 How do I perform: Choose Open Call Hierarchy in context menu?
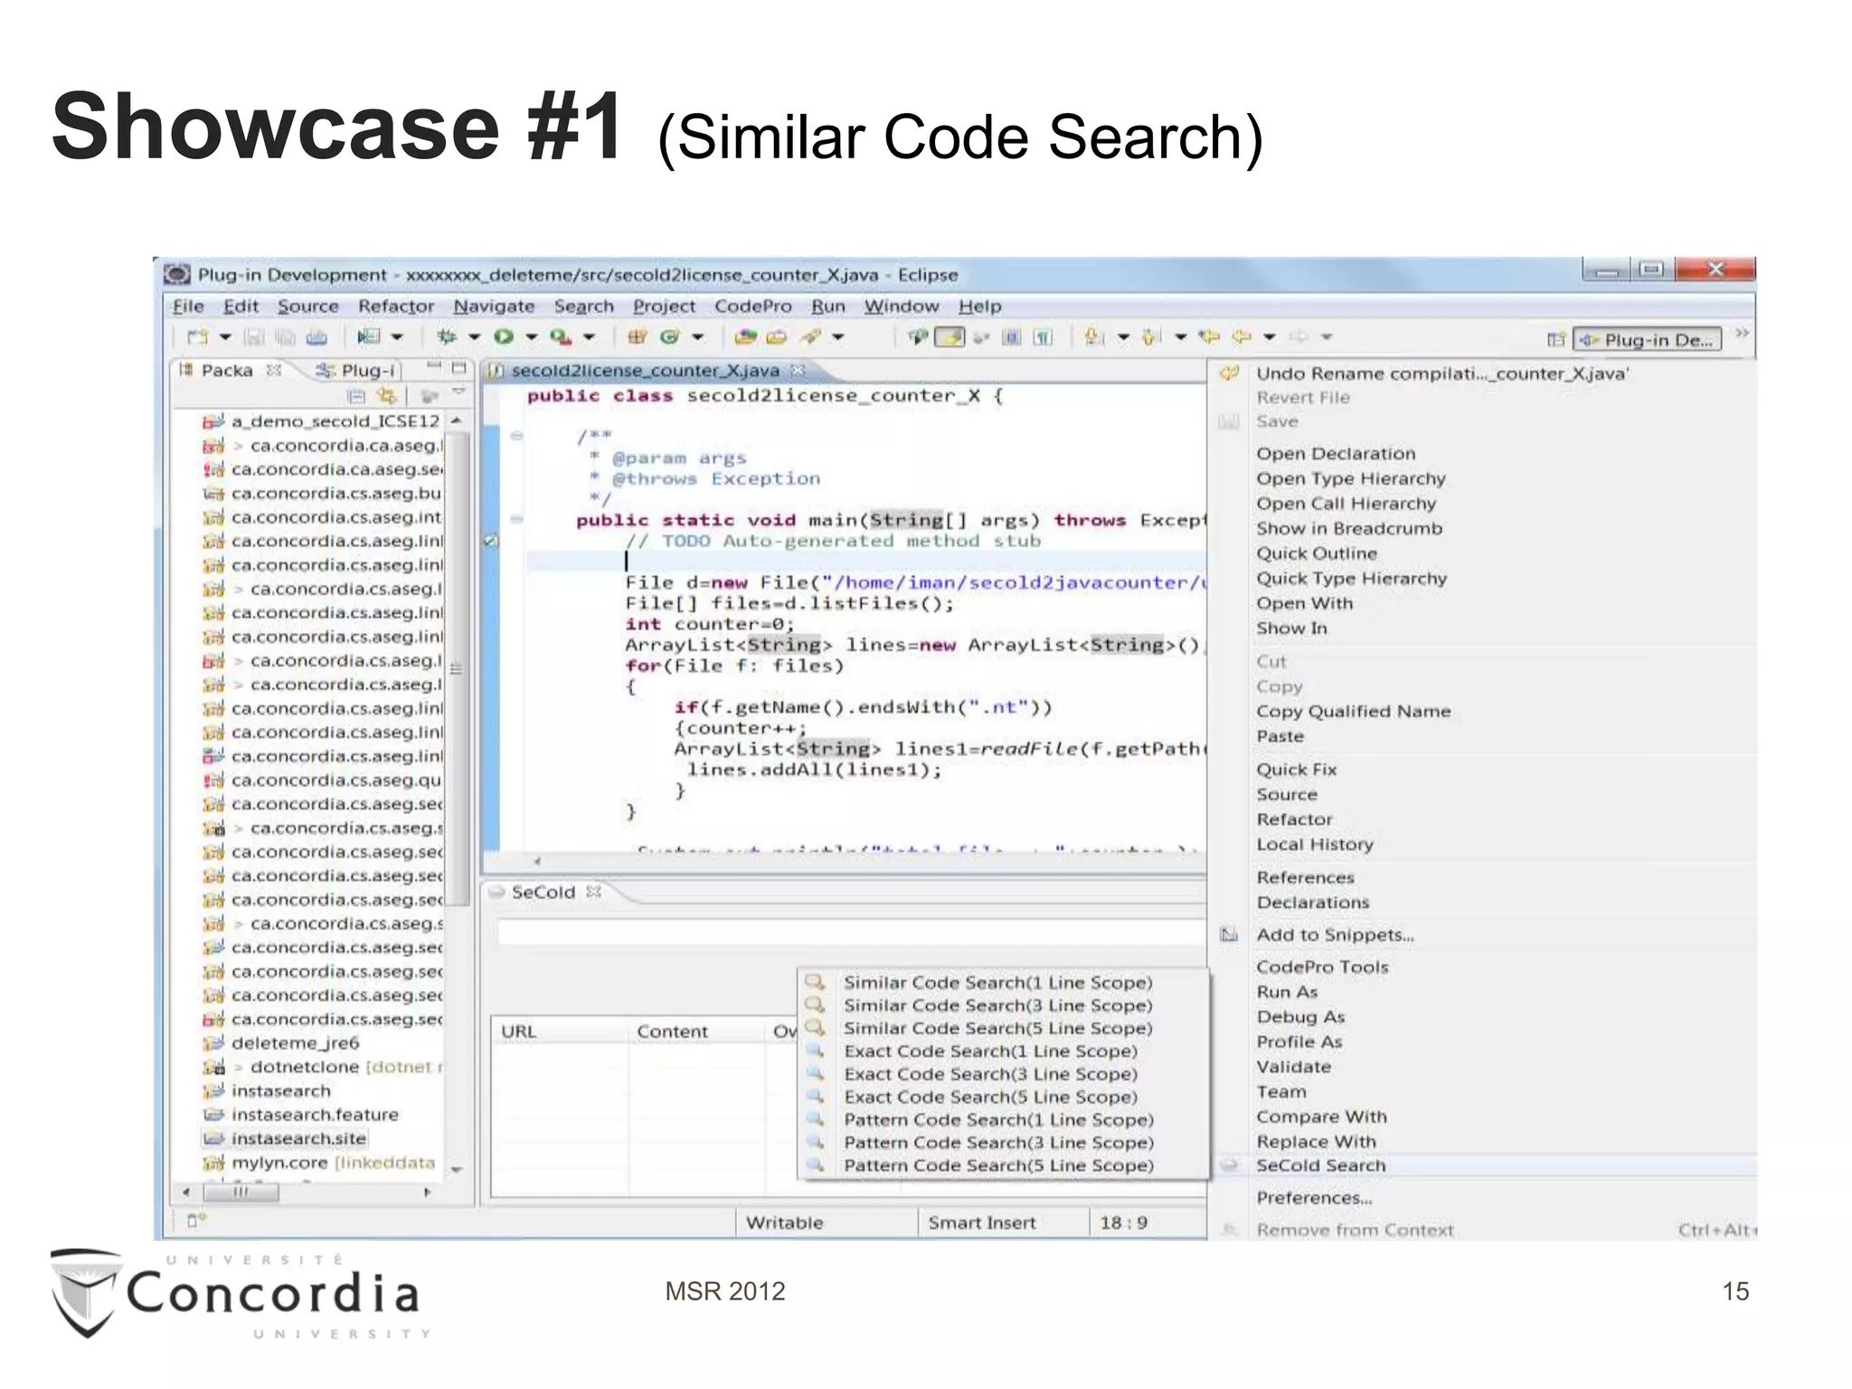coord(1483,504)
